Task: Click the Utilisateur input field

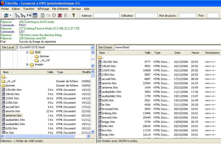Action: point(146,15)
